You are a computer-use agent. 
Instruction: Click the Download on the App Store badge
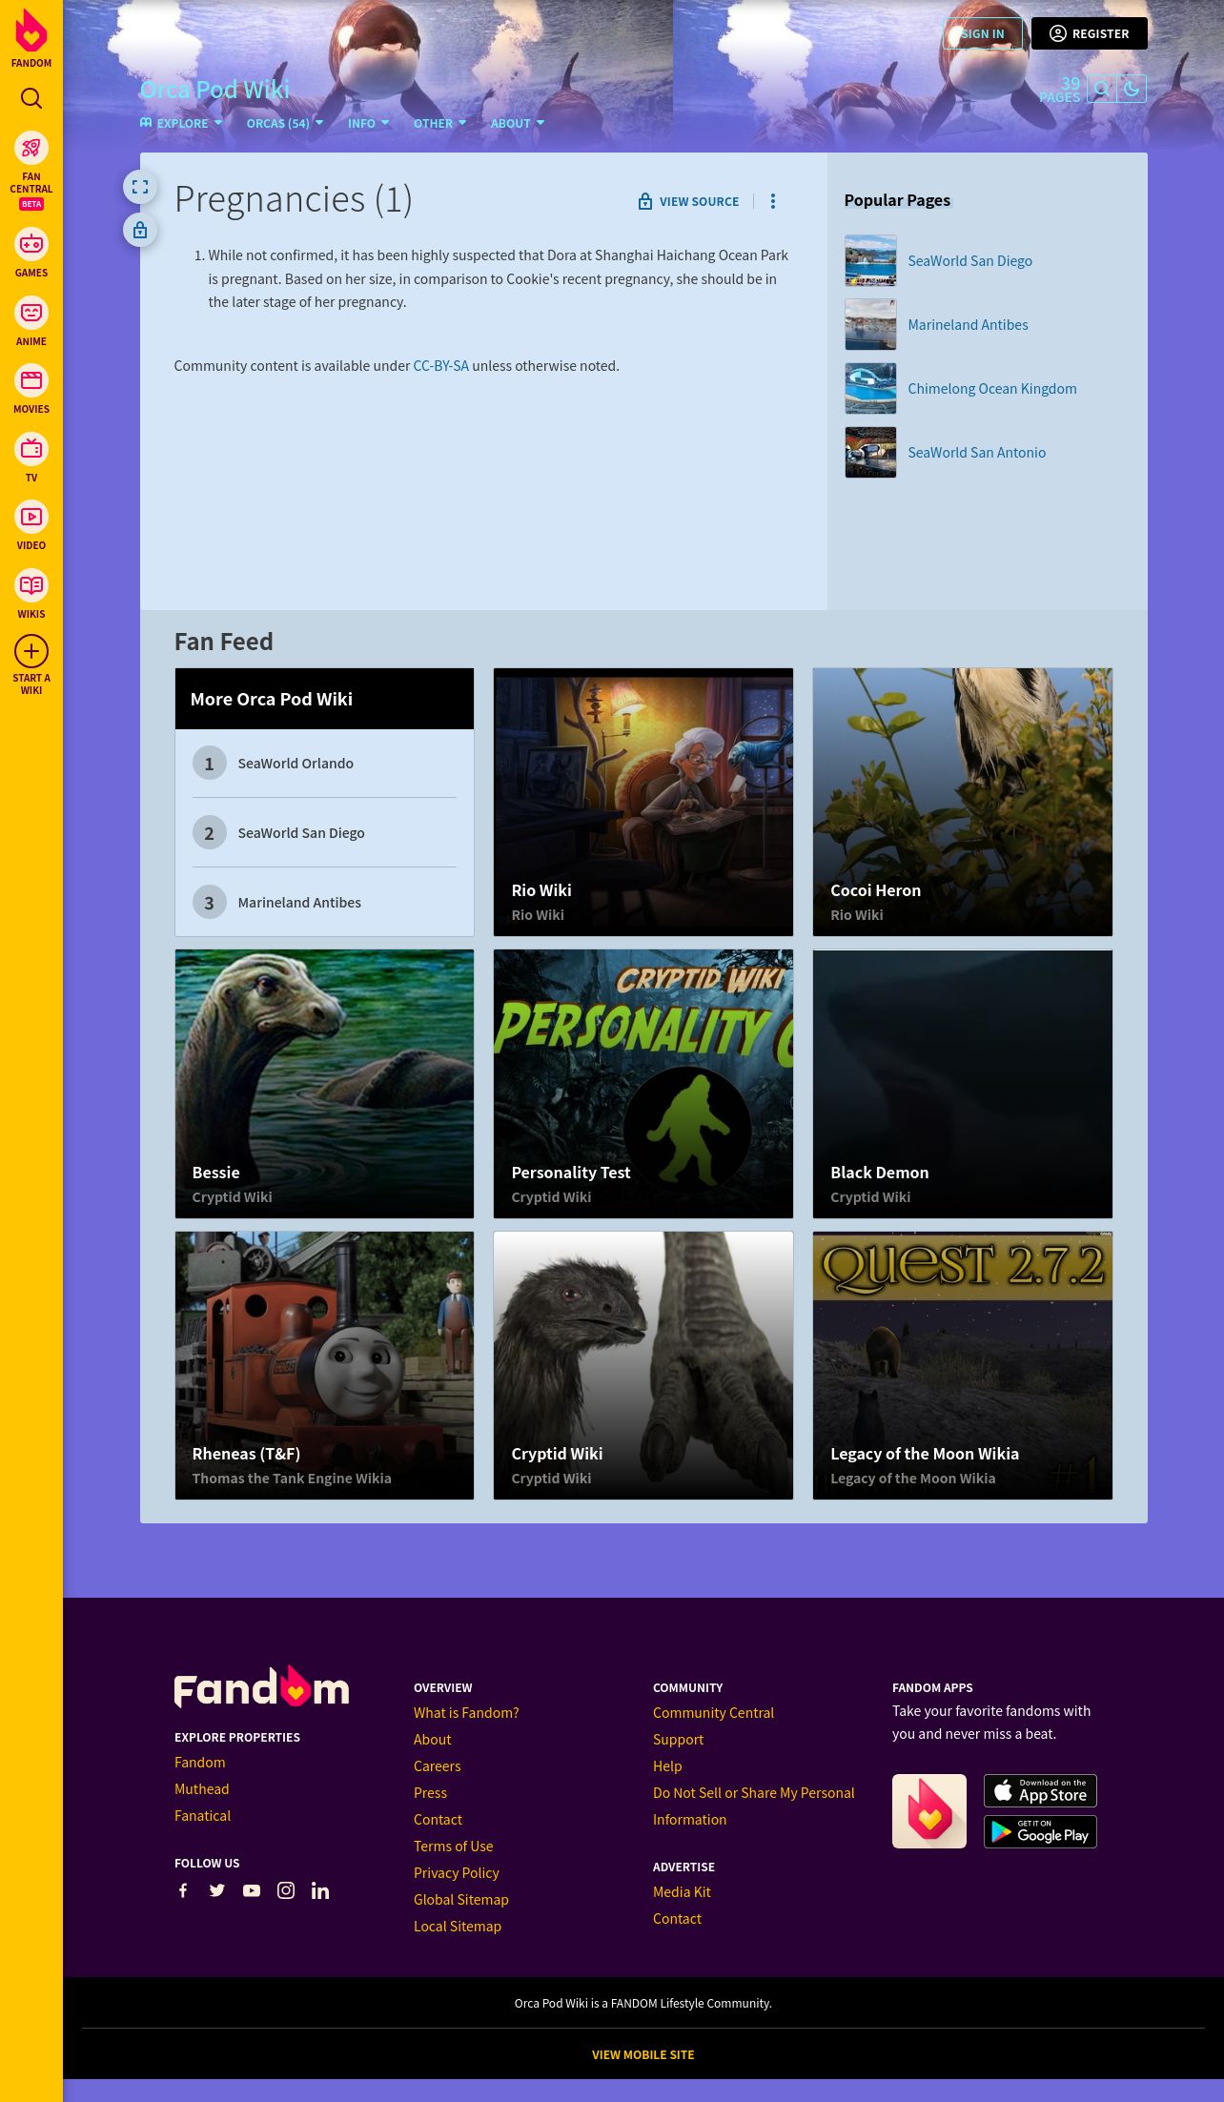[1040, 1790]
